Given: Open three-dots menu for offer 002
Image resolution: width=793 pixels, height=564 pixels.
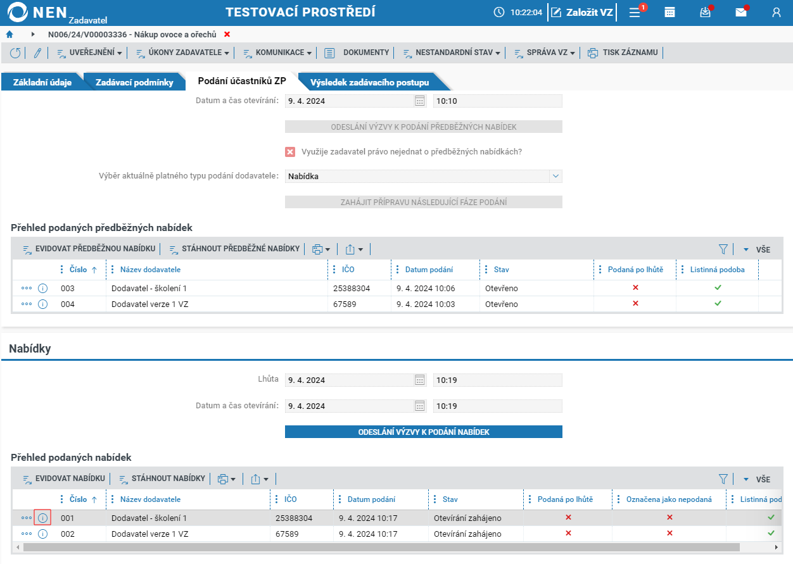Looking at the screenshot, I should (x=27, y=534).
